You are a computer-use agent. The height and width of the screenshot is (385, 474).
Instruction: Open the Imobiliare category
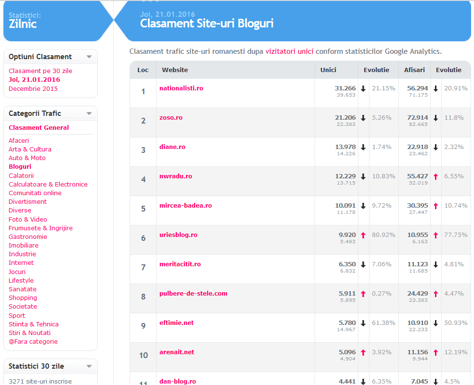click(24, 246)
